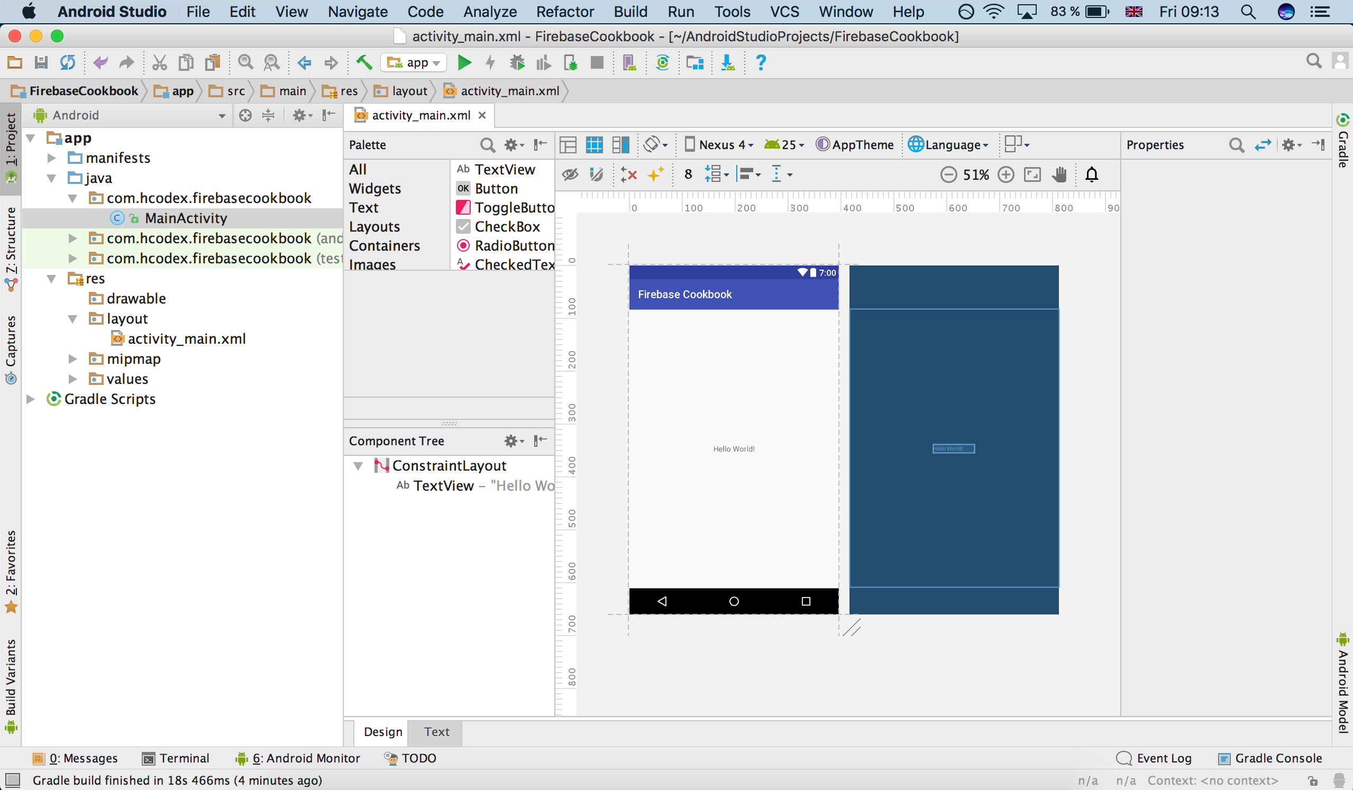This screenshot has height=790, width=1353.
Task: Open the Refactor menu
Action: (565, 11)
